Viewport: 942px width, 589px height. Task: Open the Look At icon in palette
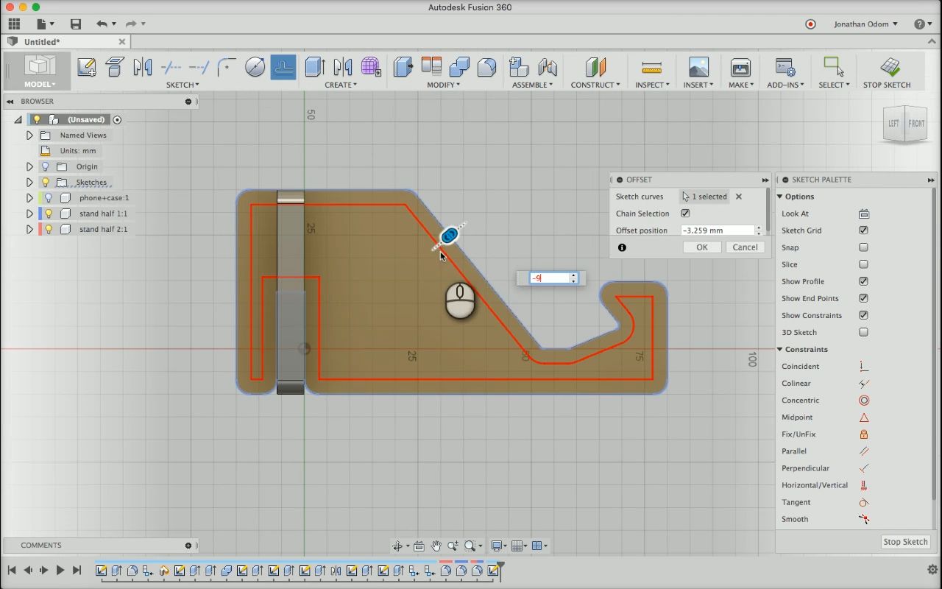(x=863, y=214)
